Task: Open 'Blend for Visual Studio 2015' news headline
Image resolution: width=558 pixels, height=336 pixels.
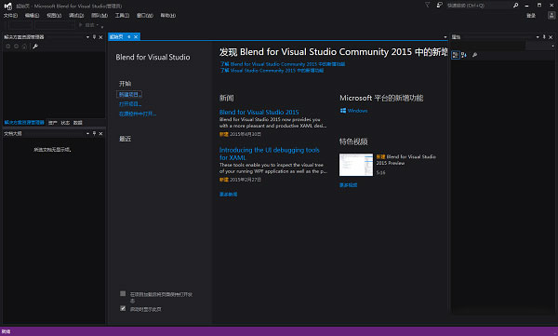Action: click(259, 113)
